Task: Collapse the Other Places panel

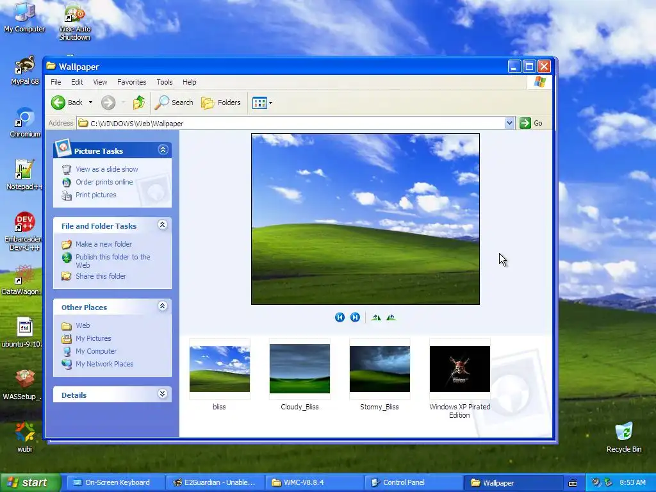Action: click(x=163, y=306)
